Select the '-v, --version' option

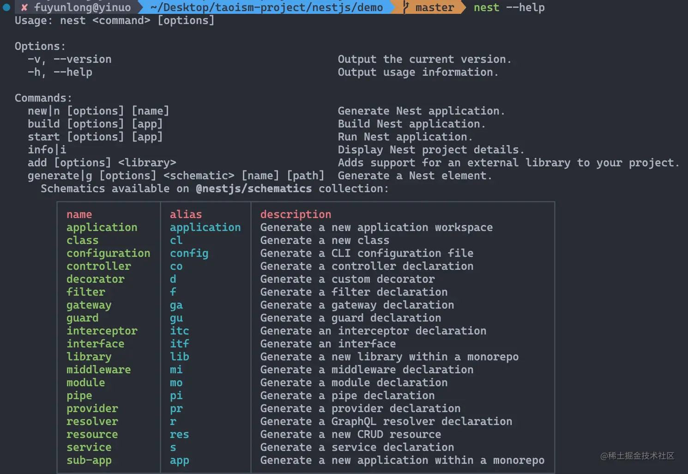69,59
